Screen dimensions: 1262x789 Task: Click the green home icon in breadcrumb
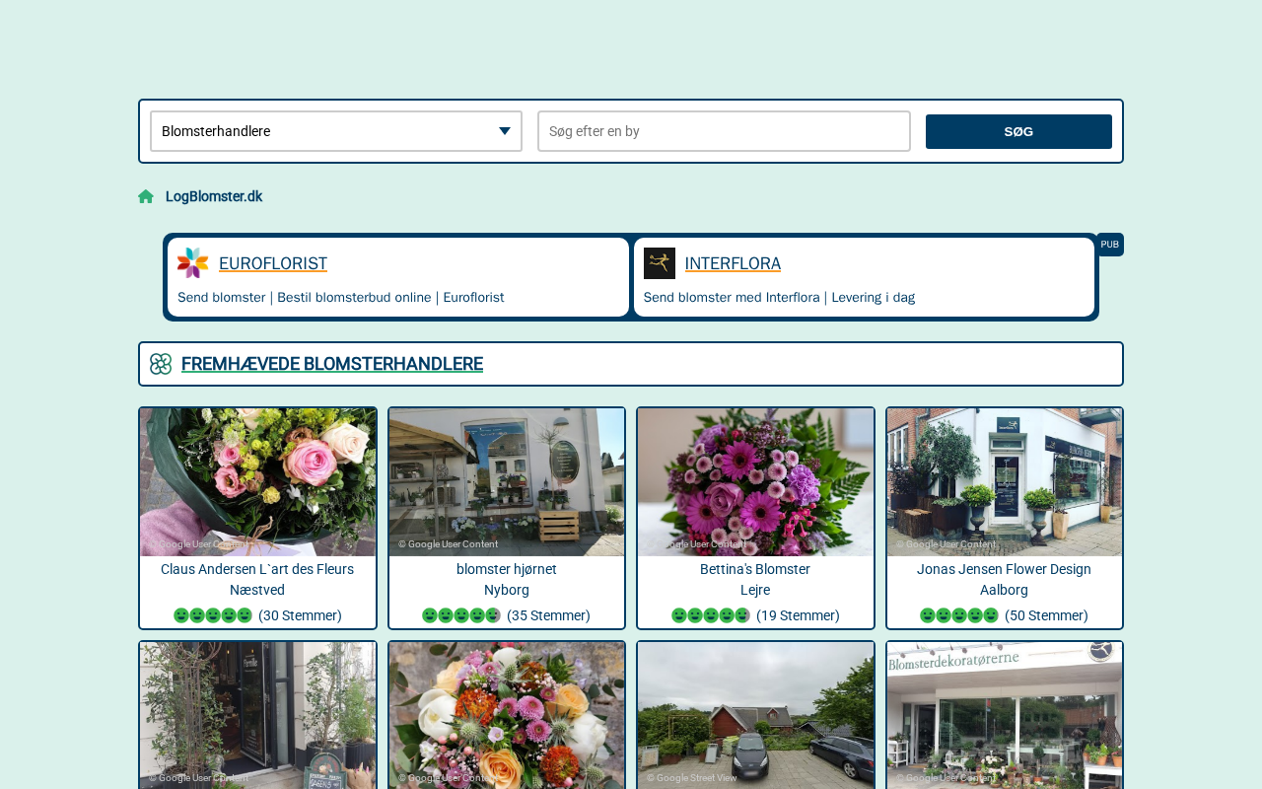[146, 196]
